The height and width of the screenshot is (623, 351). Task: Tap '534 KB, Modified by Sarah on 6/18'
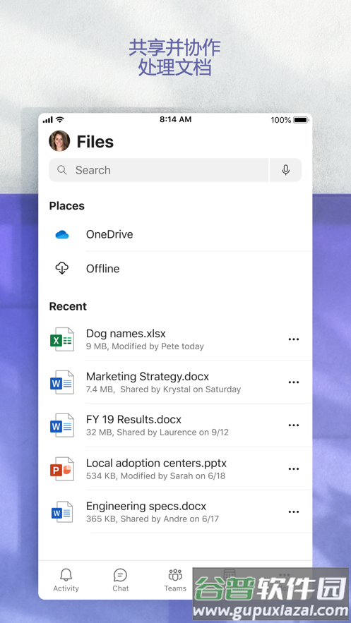pos(156,476)
